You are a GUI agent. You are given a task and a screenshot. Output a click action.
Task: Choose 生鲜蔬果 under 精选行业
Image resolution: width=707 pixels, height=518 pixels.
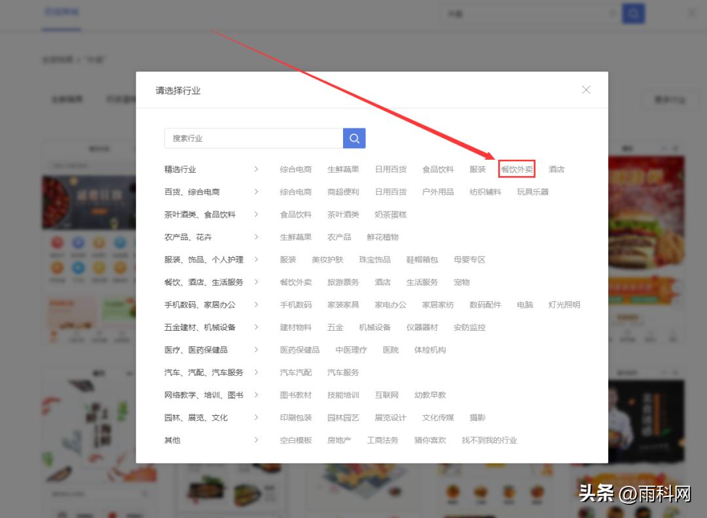tap(342, 169)
